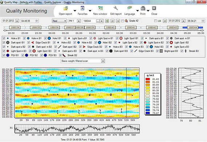Open the start date 01.01.2012 dropdown
Screen dimensions: 207x142
(x=17, y=21)
